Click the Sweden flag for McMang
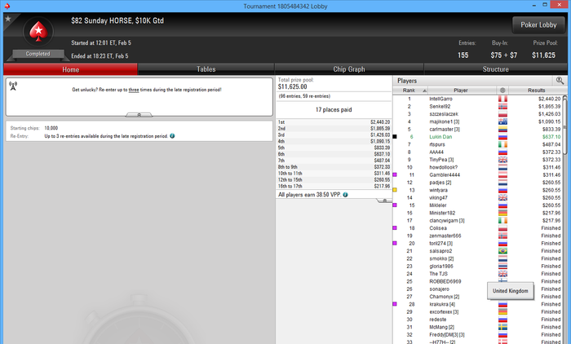This screenshot has width=571, height=344. (x=503, y=327)
